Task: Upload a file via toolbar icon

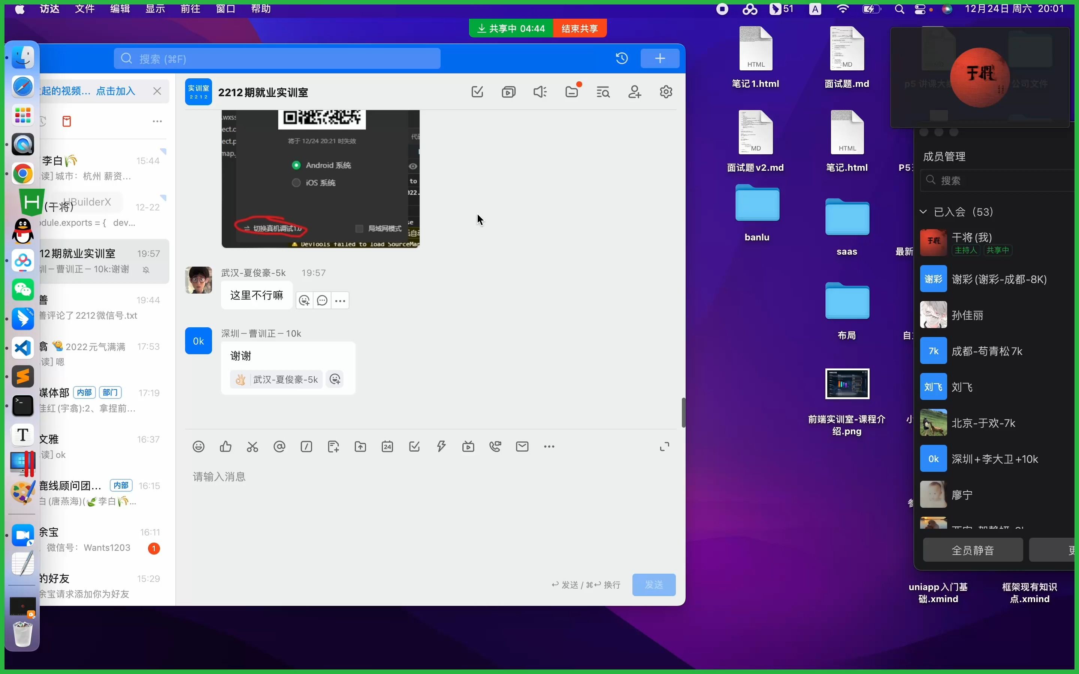Action: [x=360, y=446]
